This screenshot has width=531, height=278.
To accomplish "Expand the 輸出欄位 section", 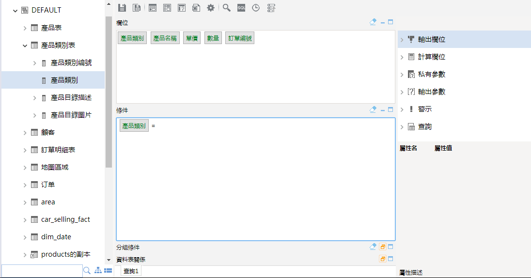I will point(402,40).
